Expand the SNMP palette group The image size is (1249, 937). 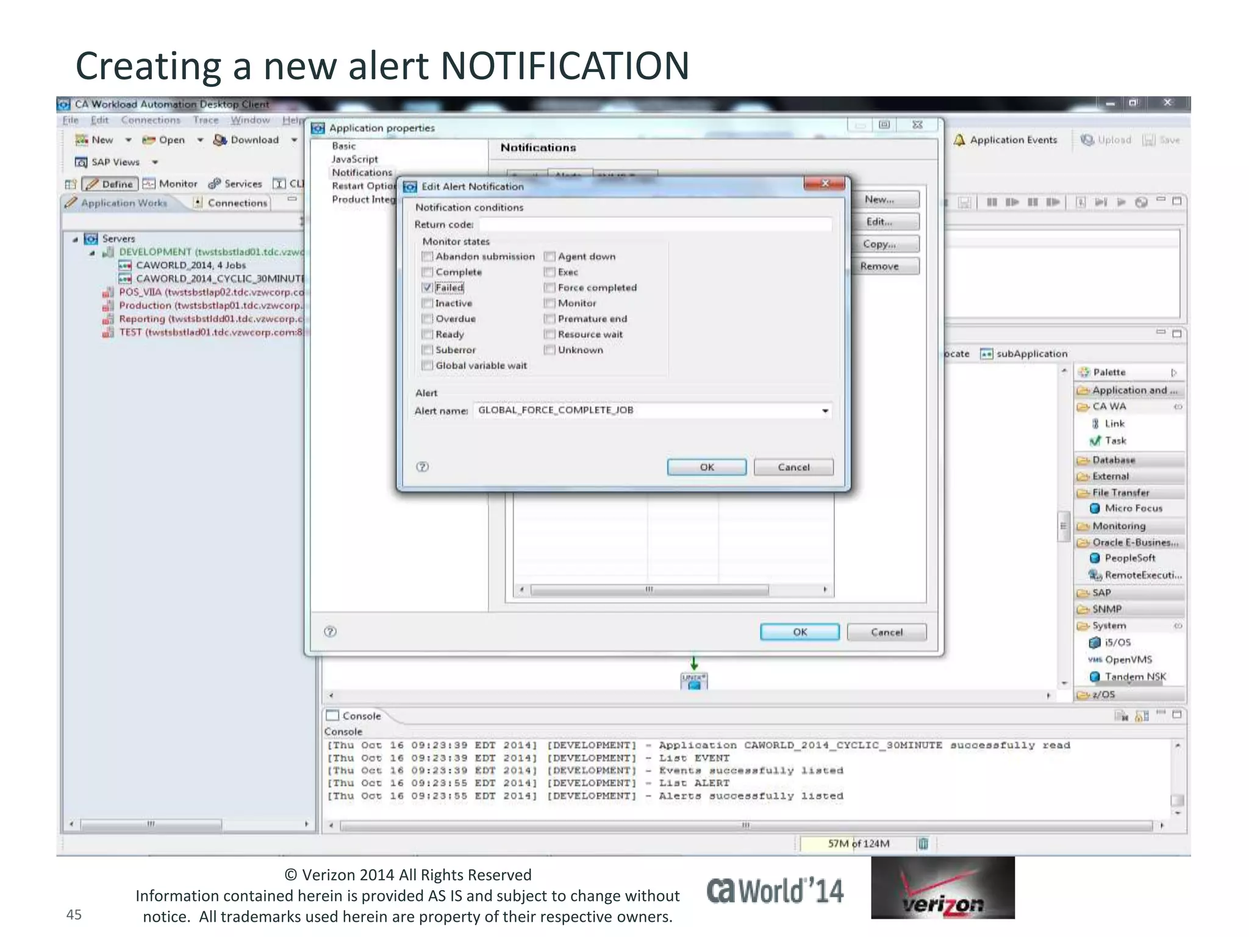click(x=1130, y=609)
